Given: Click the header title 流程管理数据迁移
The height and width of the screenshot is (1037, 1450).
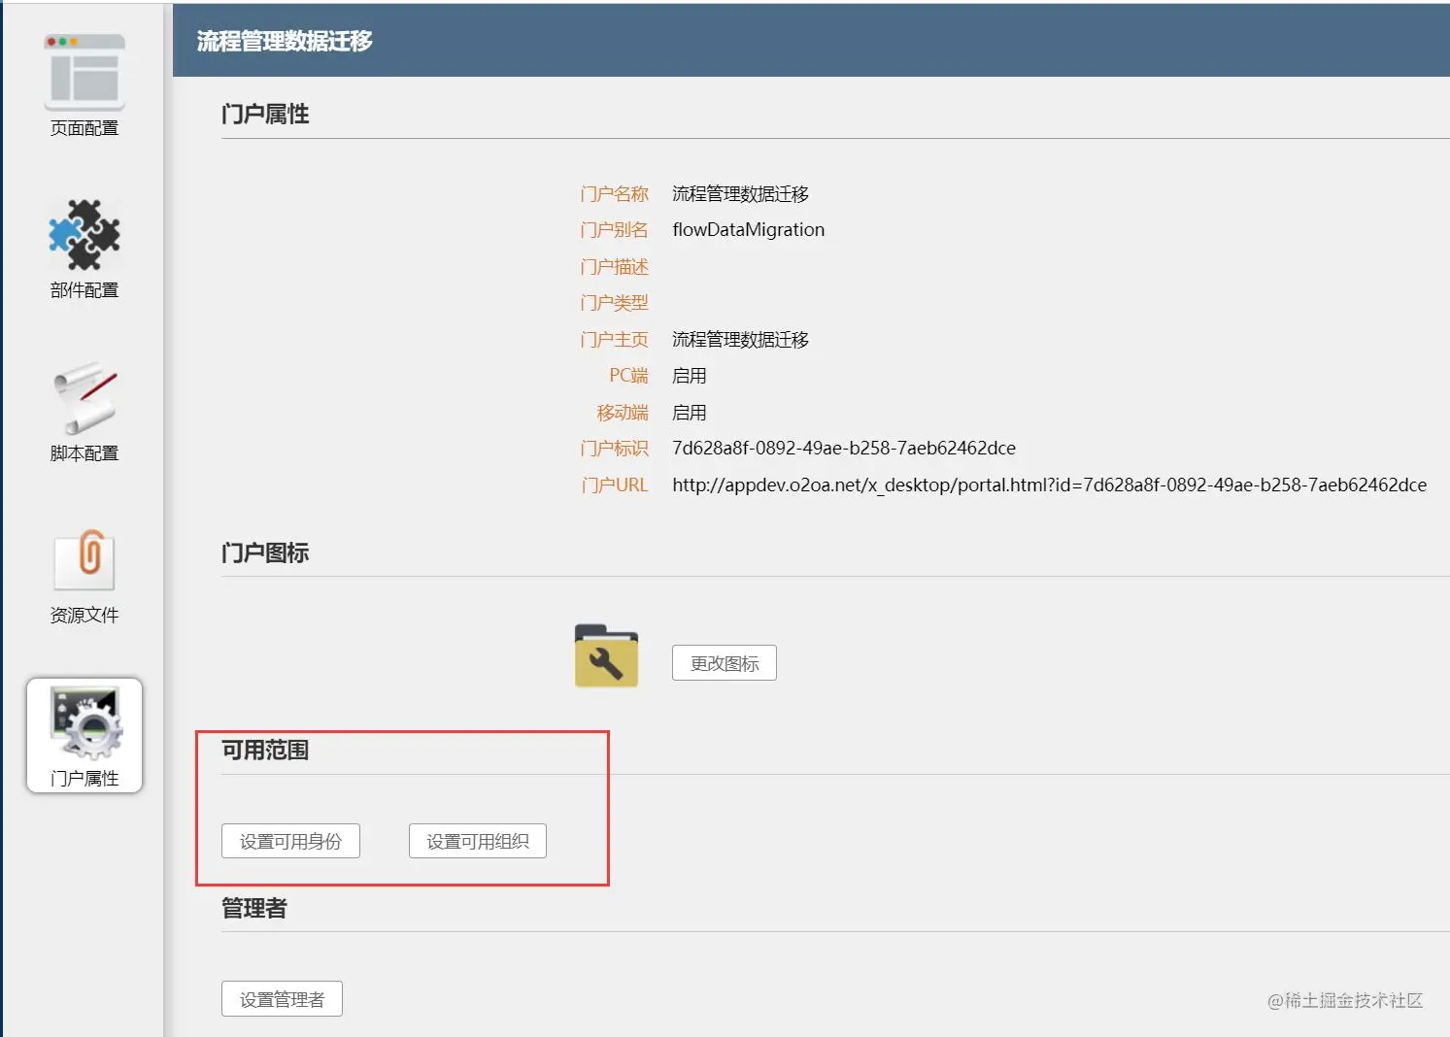Looking at the screenshot, I should [285, 41].
